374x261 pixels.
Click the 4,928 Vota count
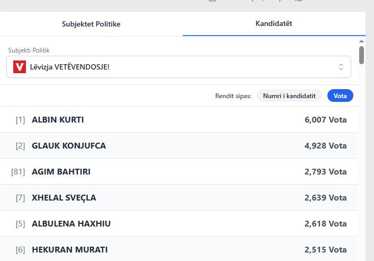coord(325,146)
